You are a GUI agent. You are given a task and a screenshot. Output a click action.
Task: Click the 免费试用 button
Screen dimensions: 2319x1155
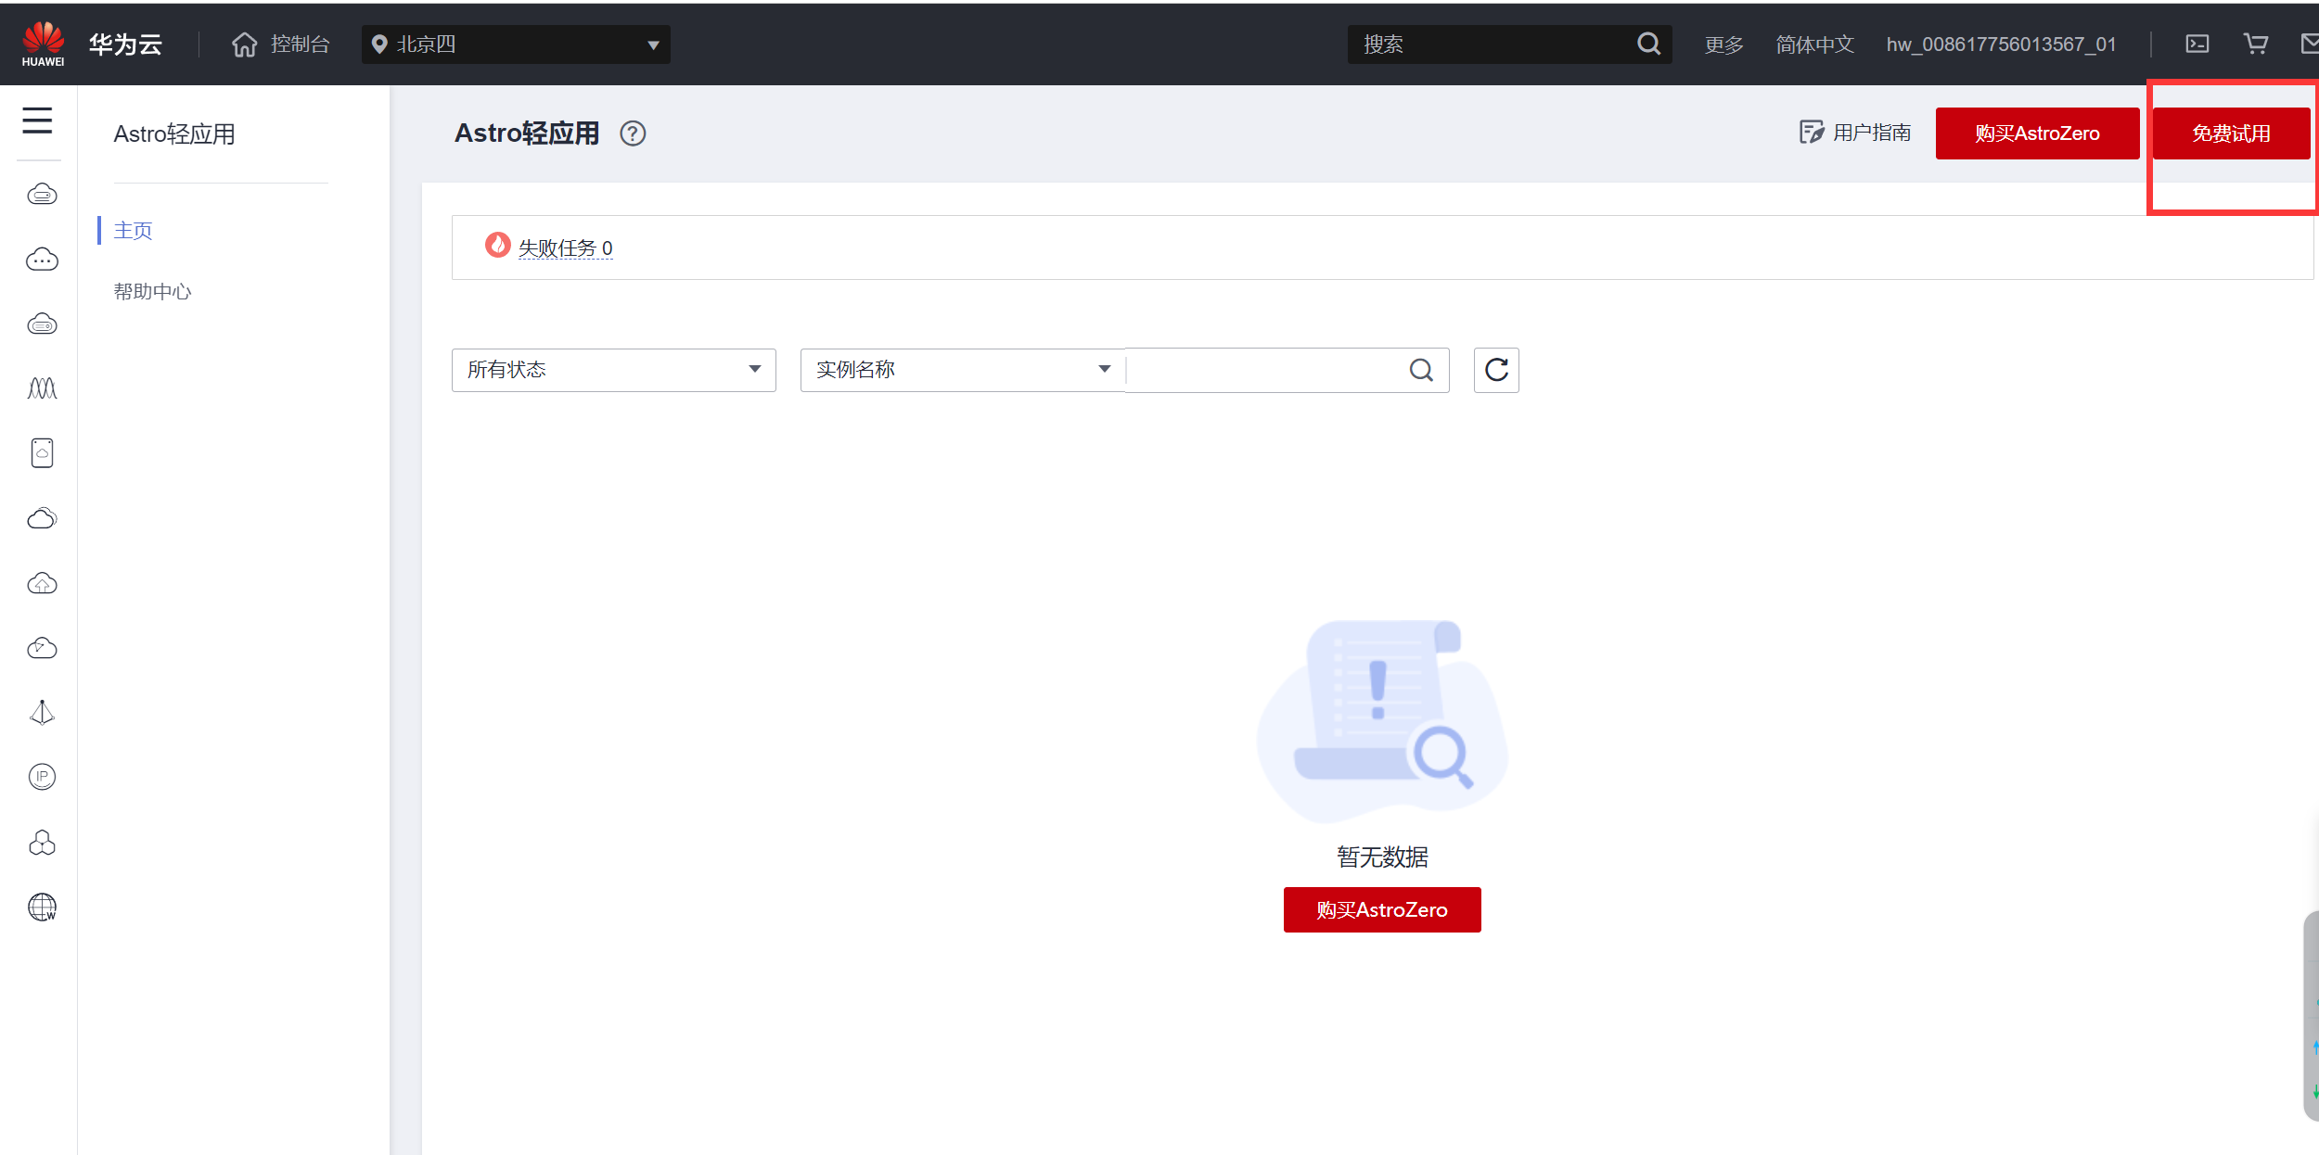pos(2230,133)
